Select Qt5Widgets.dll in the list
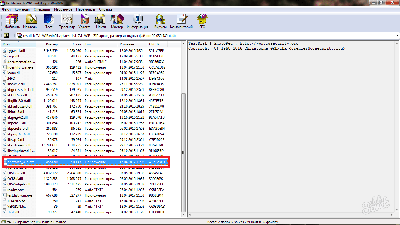Image resolution: width=400 pixels, height=225 pixels. click(19, 184)
